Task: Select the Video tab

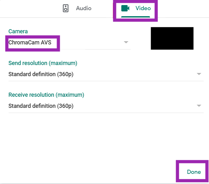Action: (x=136, y=9)
